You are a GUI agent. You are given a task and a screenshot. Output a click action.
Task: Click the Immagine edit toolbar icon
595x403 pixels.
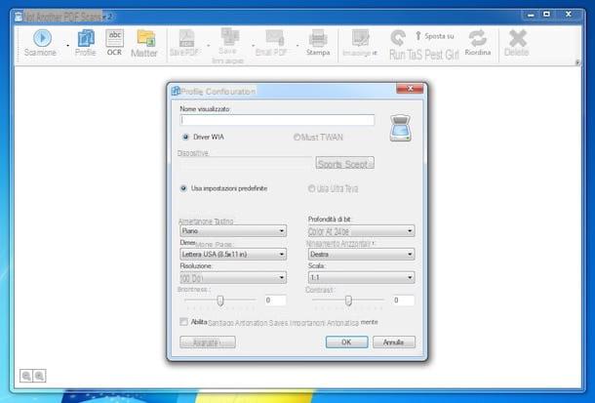coord(360,38)
